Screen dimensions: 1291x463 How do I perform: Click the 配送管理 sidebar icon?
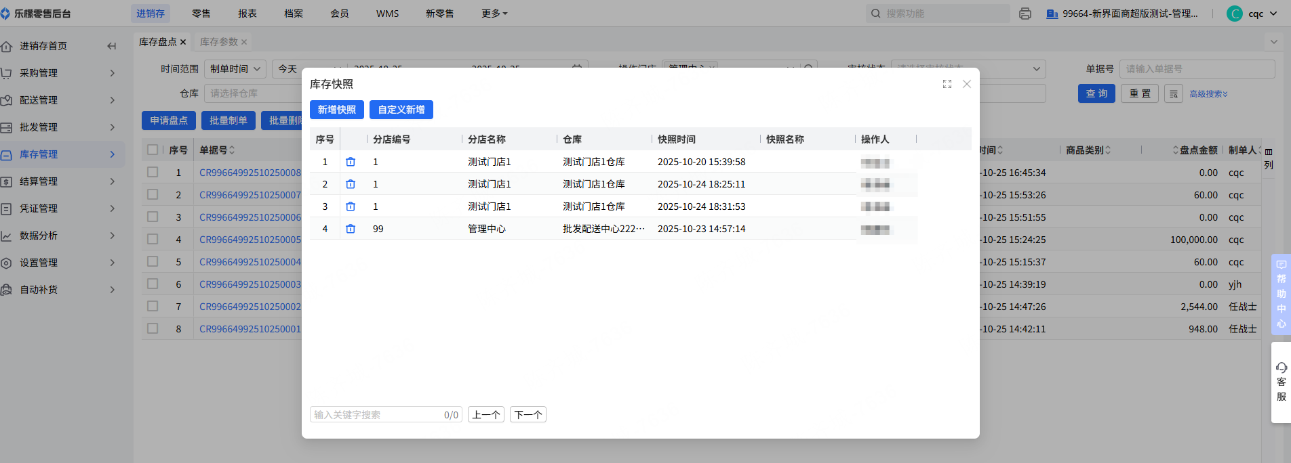pos(7,100)
